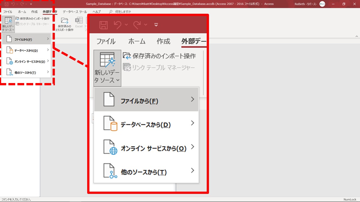The height and width of the screenshot is (202, 360).
Task: Click the 何をしますか search box
Action: 121,12
